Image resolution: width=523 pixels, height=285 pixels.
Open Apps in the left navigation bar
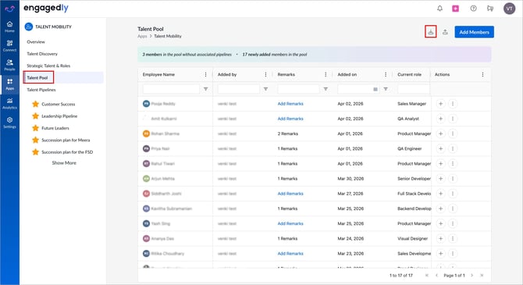(x=9, y=84)
